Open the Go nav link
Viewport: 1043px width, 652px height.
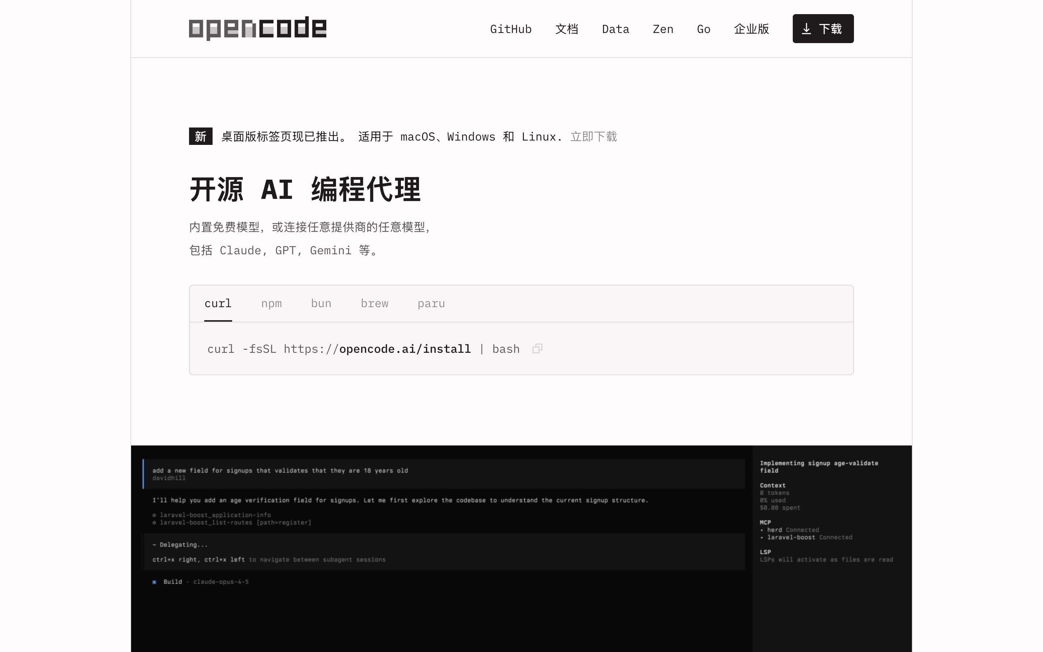(703, 29)
